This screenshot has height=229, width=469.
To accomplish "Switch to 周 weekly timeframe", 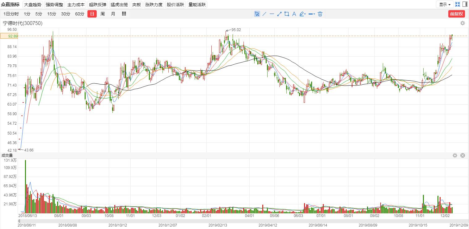I will click(x=103, y=14).
